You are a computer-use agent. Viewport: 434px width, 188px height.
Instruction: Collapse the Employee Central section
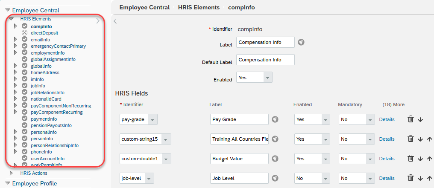8,10
